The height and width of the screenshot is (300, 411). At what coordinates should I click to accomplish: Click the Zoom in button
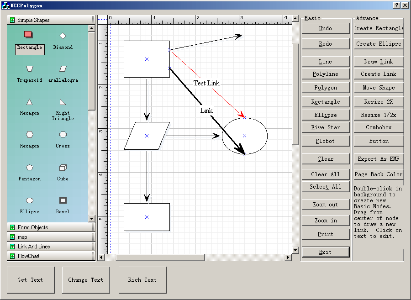326,221
